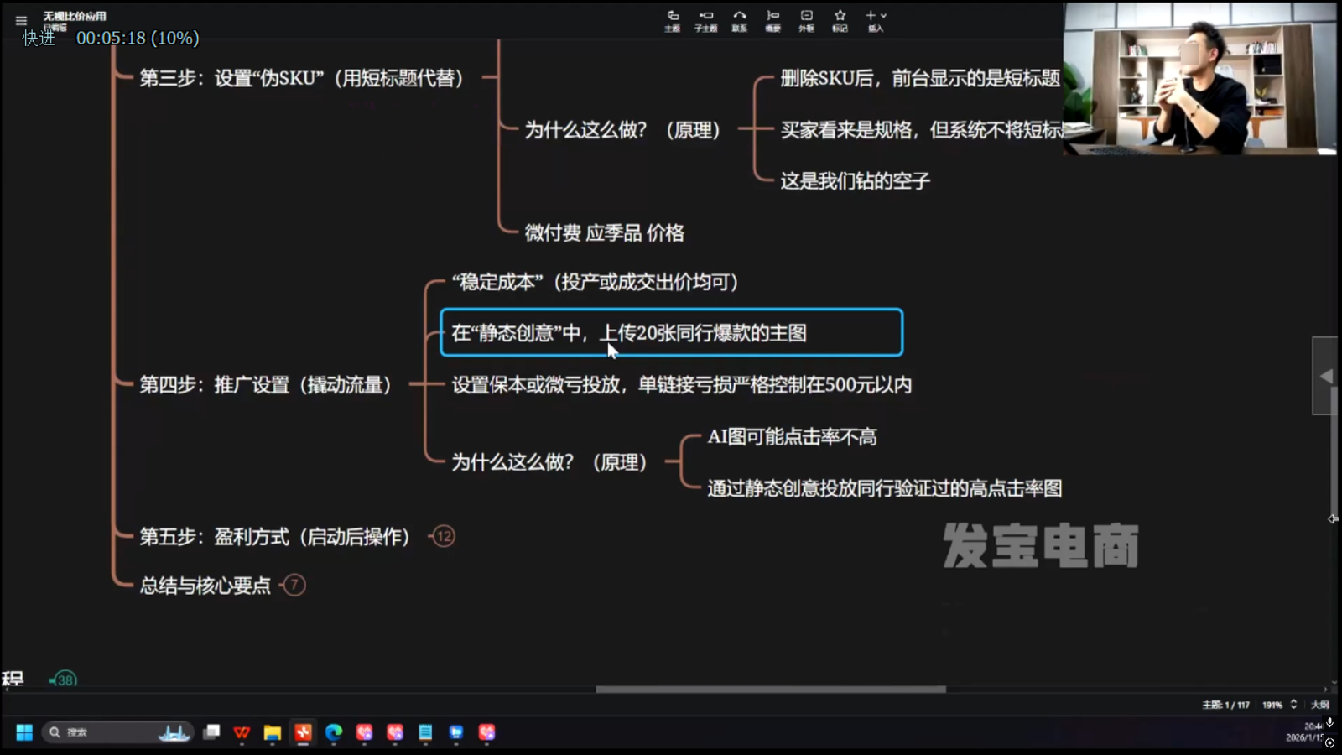Expand 总结与核心要点 collapsed badge 7

(294, 585)
